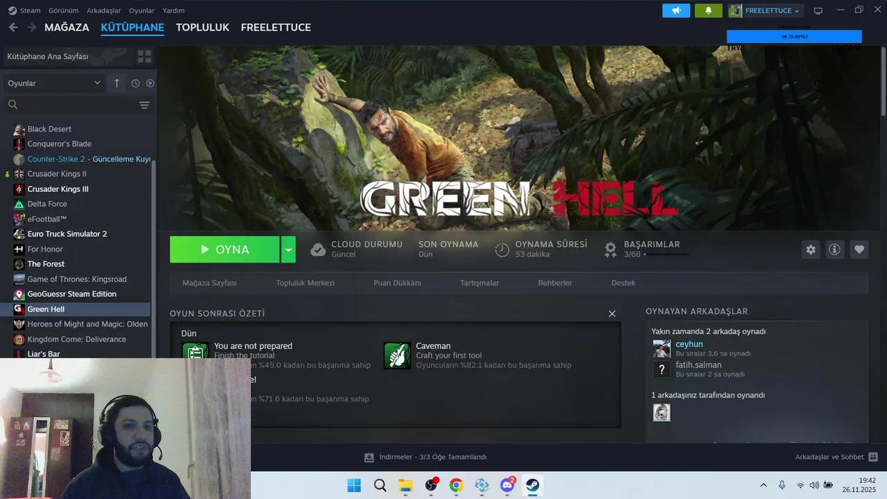Show recent games clock icon
The image size is (887, 499).
tap(135, 83)
